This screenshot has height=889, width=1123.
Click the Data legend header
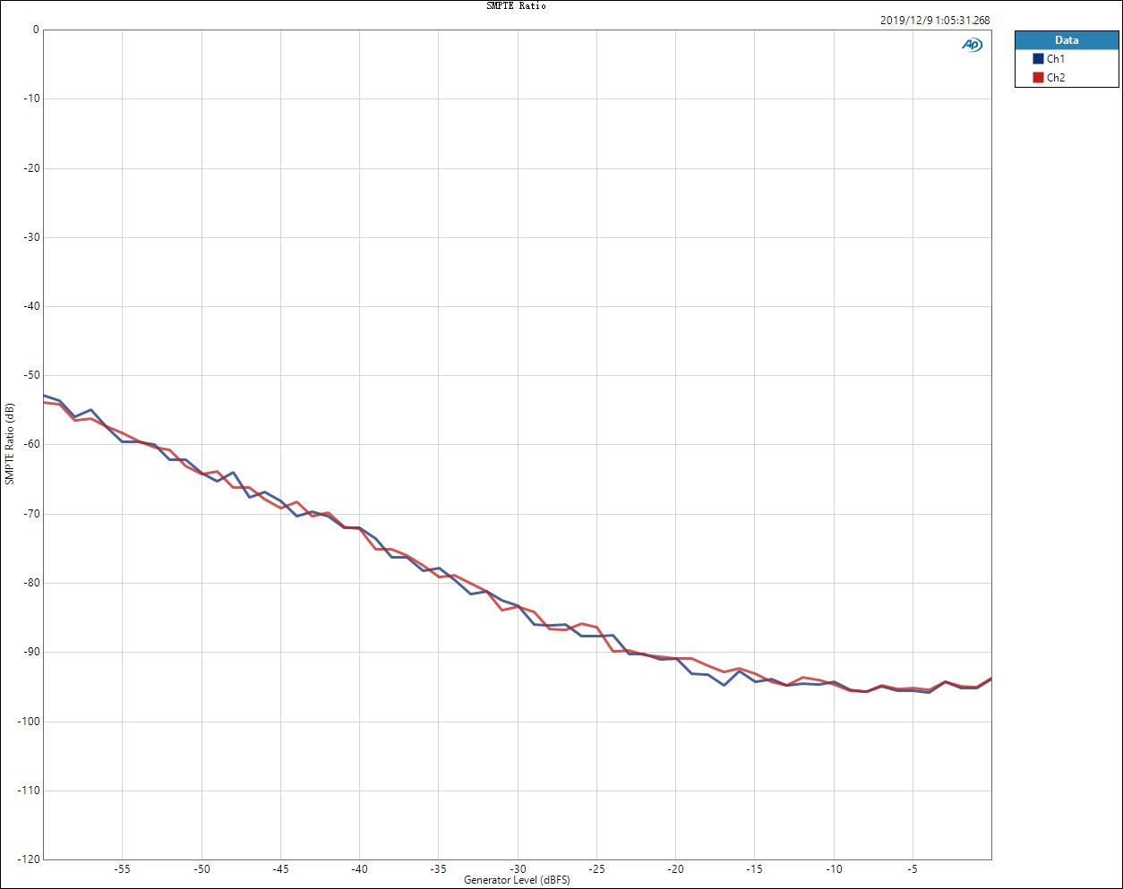tap(1066, 40)
